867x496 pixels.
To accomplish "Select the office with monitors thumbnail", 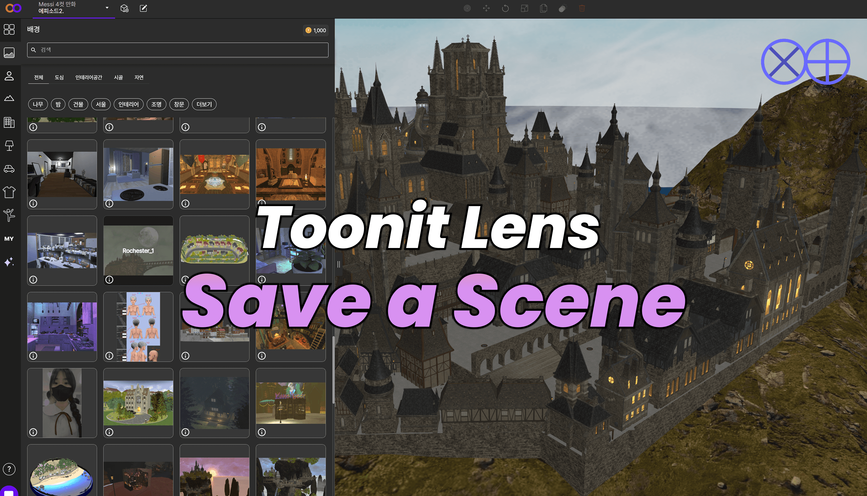I will coord(62,250).
